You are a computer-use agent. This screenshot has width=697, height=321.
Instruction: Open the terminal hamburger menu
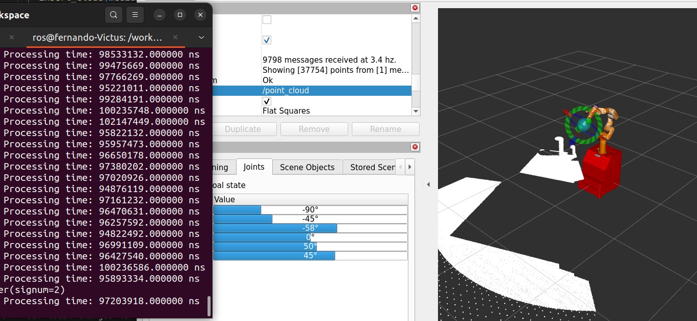[x=135, y=15]
